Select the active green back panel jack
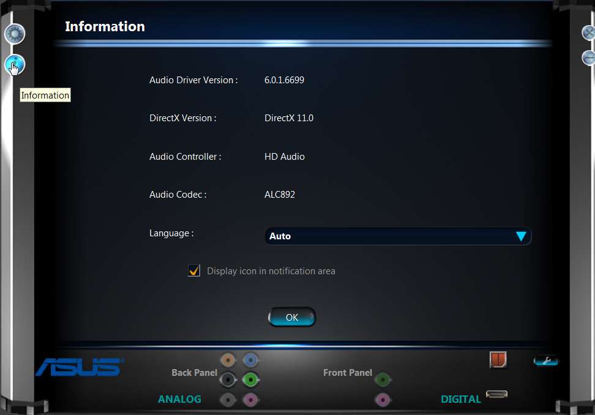The width and height of the screenshot is (595, 415). pos(250,379)
